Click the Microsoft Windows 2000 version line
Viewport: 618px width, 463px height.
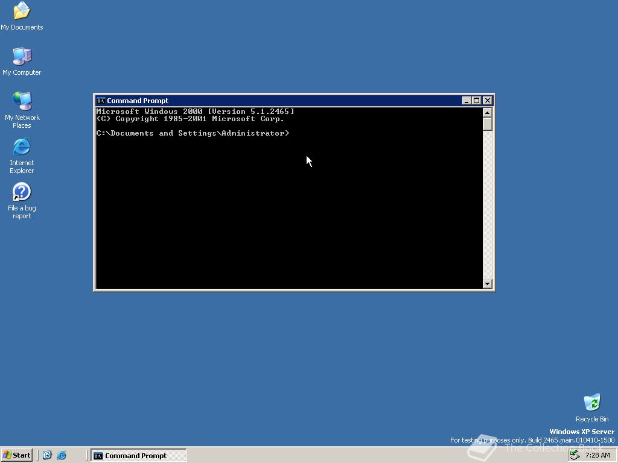coord(195,112)
